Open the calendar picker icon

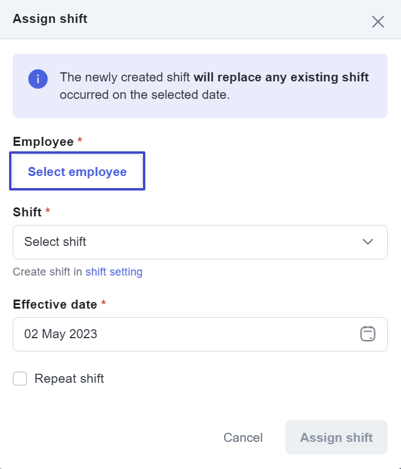368,334
